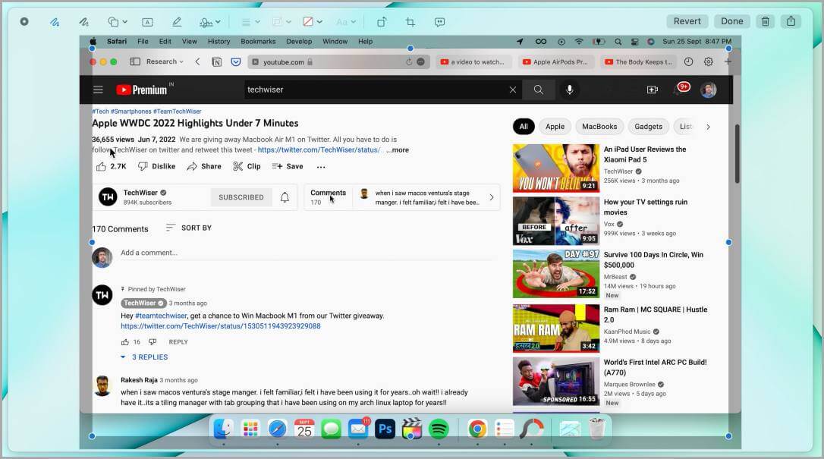
Task: Activate the Crop tool in markup toolbar
Action: point(410,22)
